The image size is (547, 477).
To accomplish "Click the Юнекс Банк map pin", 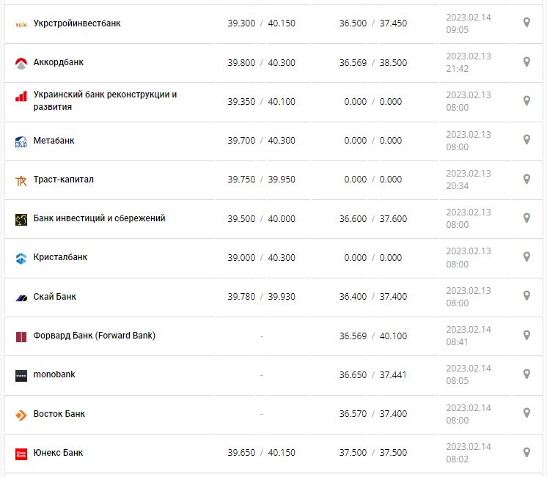I will (526, 452).
